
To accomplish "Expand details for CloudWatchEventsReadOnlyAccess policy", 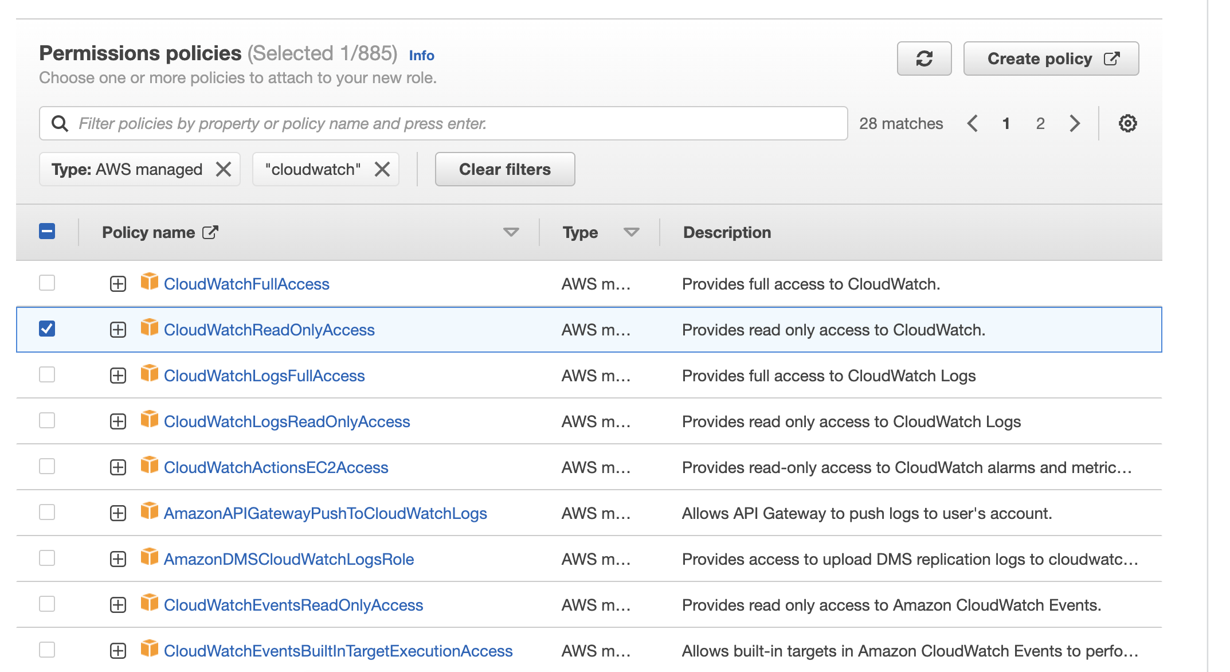I will point(118,605).
